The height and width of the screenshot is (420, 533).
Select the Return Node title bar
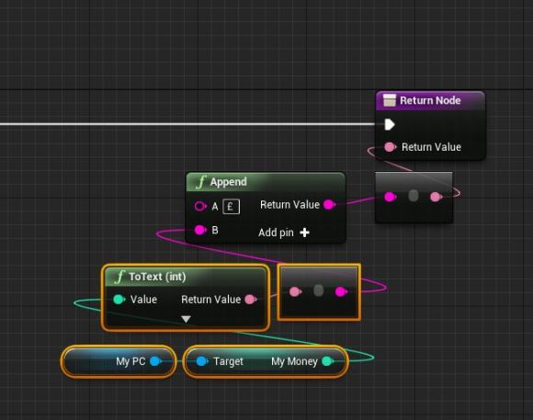pos(430,101)
